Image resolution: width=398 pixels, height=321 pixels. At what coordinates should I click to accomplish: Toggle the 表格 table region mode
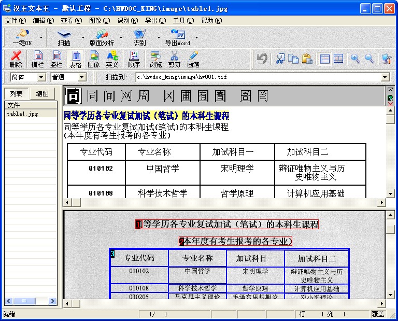pyautogui.click(x=75, y=59)
